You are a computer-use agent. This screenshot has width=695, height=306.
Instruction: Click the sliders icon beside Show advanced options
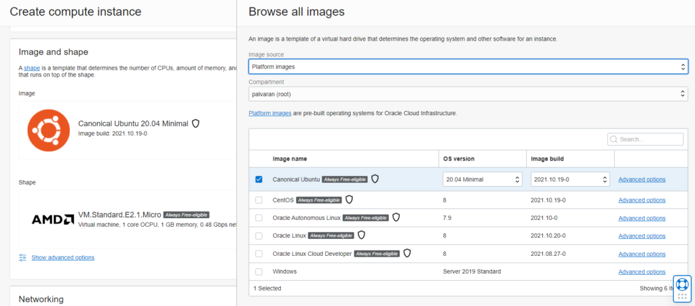pos(22,257)
